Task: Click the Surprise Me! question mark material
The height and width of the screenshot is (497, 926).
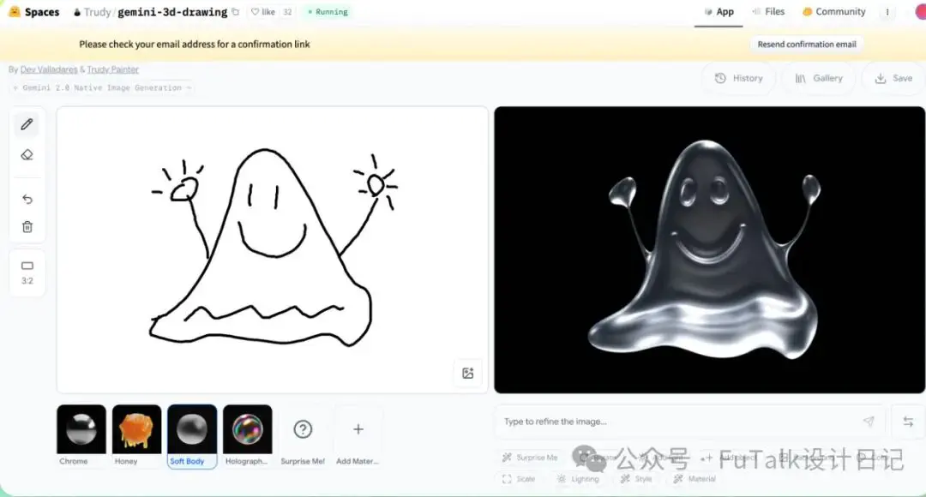Action: coord(303,435)
